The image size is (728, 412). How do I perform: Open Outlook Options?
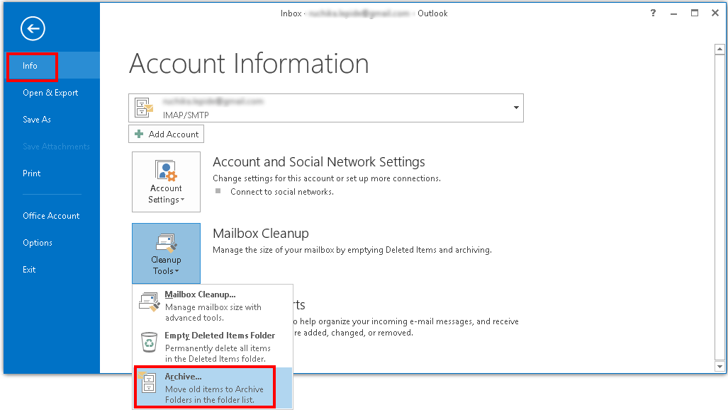(52, 243)
